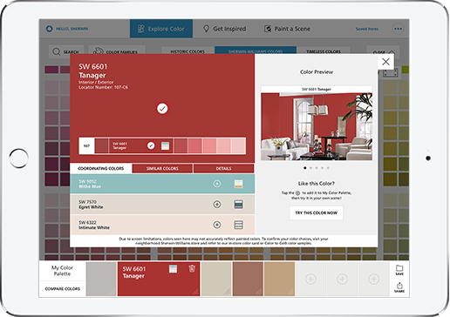
Task: Toggle the large checkmark on Tanager swatch
Action: 162,109
